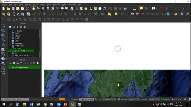Adjust the Rotation spinbox stepper

pyautogui.click(x=159, y=100)
